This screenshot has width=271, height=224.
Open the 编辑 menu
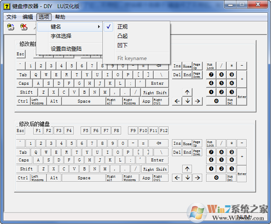coord(28,17)
